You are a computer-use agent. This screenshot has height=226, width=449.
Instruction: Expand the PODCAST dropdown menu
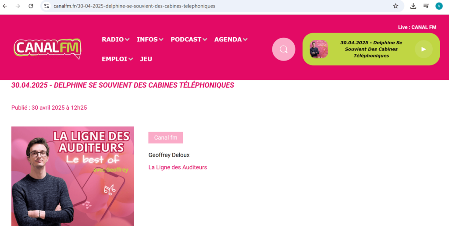click(189, 39)
